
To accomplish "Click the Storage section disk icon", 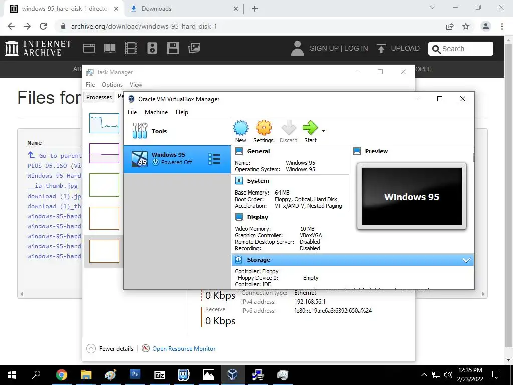I will point(239,260).
